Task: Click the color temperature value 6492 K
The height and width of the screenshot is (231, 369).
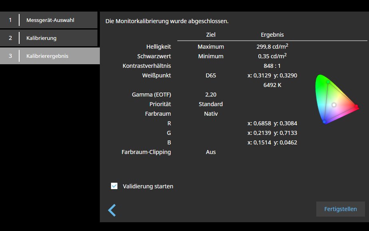Action: 272,85
